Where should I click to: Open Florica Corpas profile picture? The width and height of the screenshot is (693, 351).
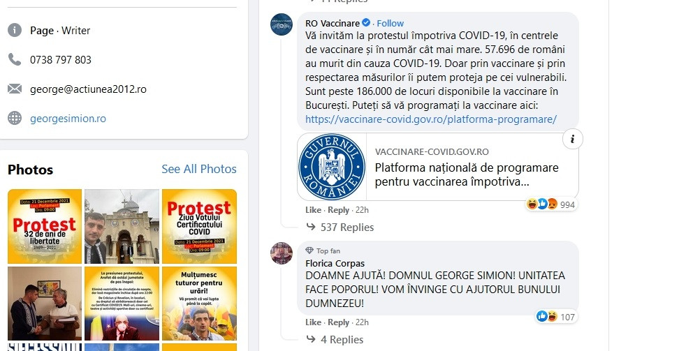(282, 253)
